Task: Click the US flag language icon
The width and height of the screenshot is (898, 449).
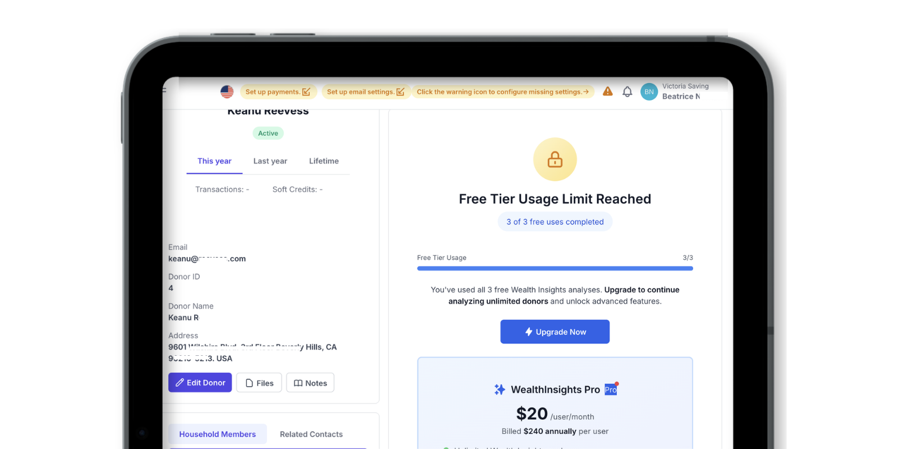Action: [x=227, y=91]
